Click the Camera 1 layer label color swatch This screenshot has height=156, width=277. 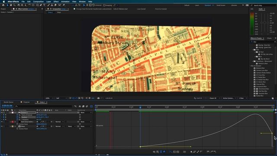[13, 113]
